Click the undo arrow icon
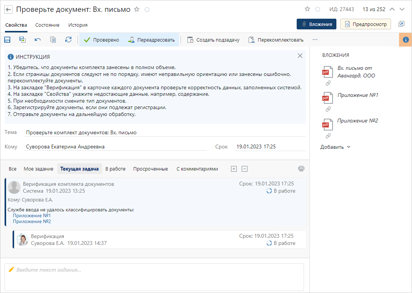Viewport: 412px width, 293px height. pyautogui.click(x=38, y=40)
